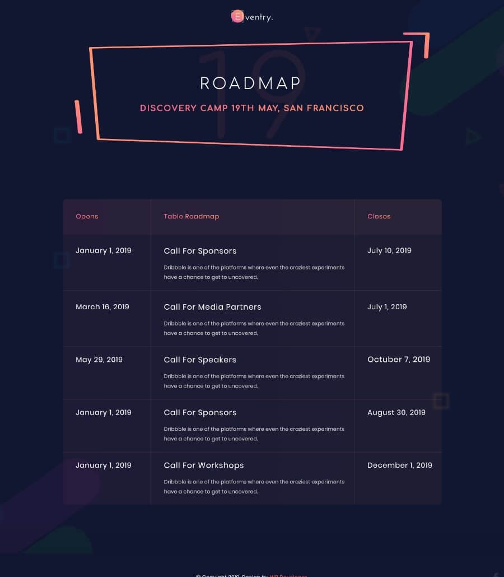Click the Closes column header
The image size is (504, 577).
coord(379,216)
